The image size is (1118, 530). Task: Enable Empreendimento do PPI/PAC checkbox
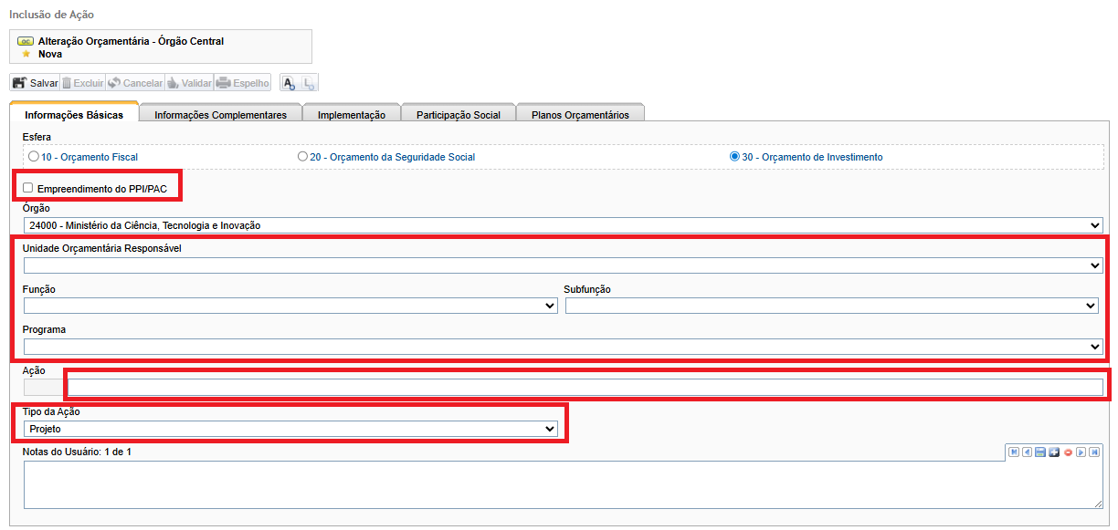coord(28,188)
